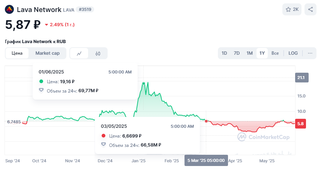This screenshot has width=318, height=169.
Task: Click the May '25 axis label
Action: tap(267, 161)
